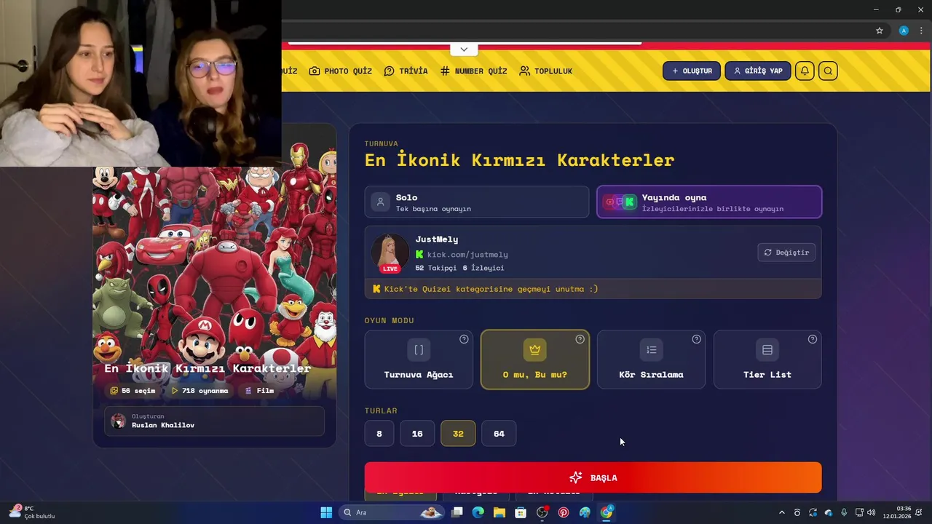Click Giriş Yap login button
This screenshot has width=932, height=524.
[x=758, y=71]
